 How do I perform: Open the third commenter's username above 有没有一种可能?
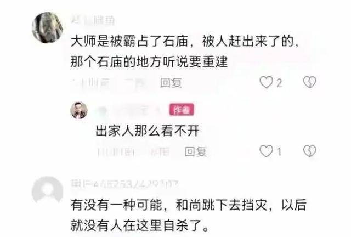[125, 184]
